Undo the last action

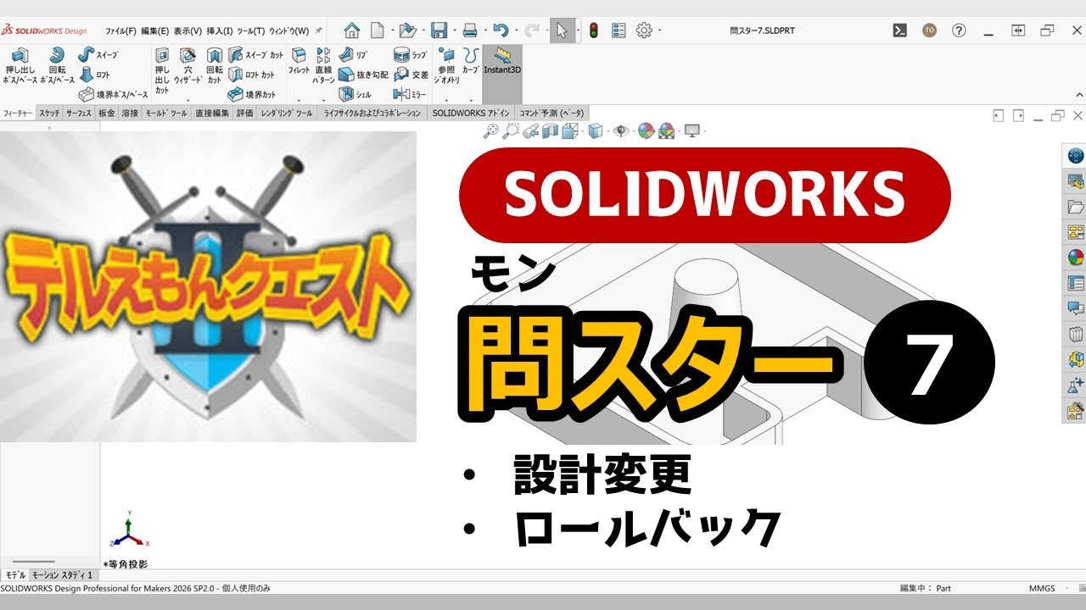501,30
